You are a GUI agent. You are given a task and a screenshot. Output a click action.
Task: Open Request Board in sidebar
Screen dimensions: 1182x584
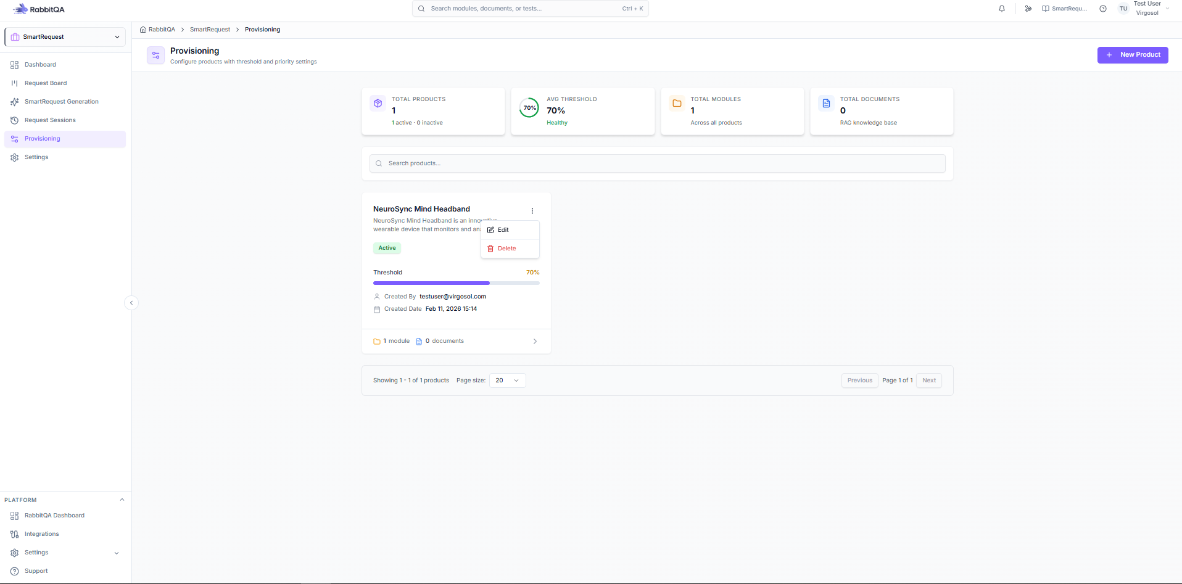65,83
